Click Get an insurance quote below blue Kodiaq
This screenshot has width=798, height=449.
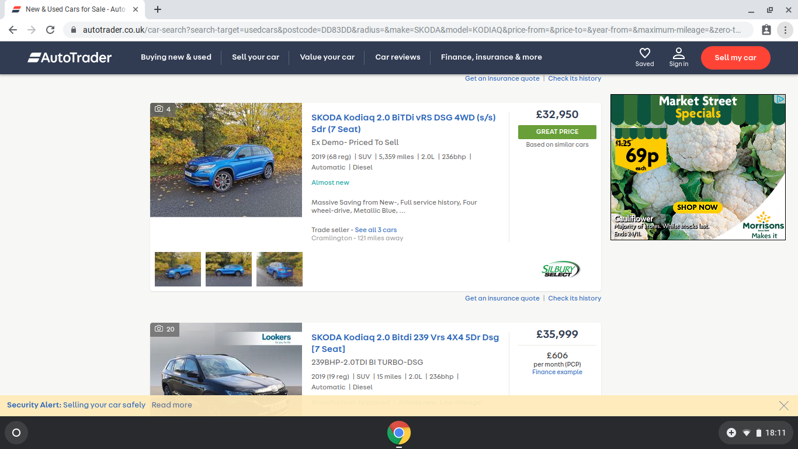tap(502, 298)
